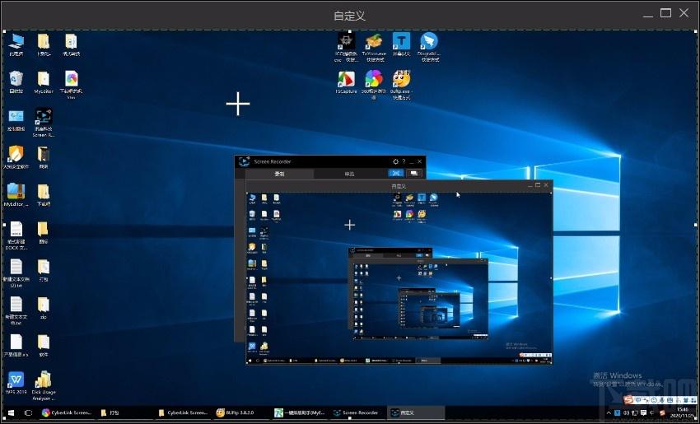This screenshot has width=700, height=424.
Task: Open the Recycle Bin desktop icon
Action: 16,80
